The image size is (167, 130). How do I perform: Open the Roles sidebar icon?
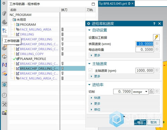tap(4, 113)
